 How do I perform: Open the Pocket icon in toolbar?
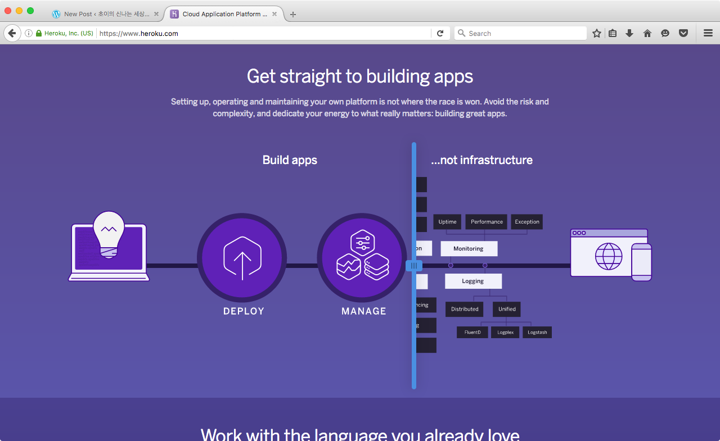pos(683,33)
